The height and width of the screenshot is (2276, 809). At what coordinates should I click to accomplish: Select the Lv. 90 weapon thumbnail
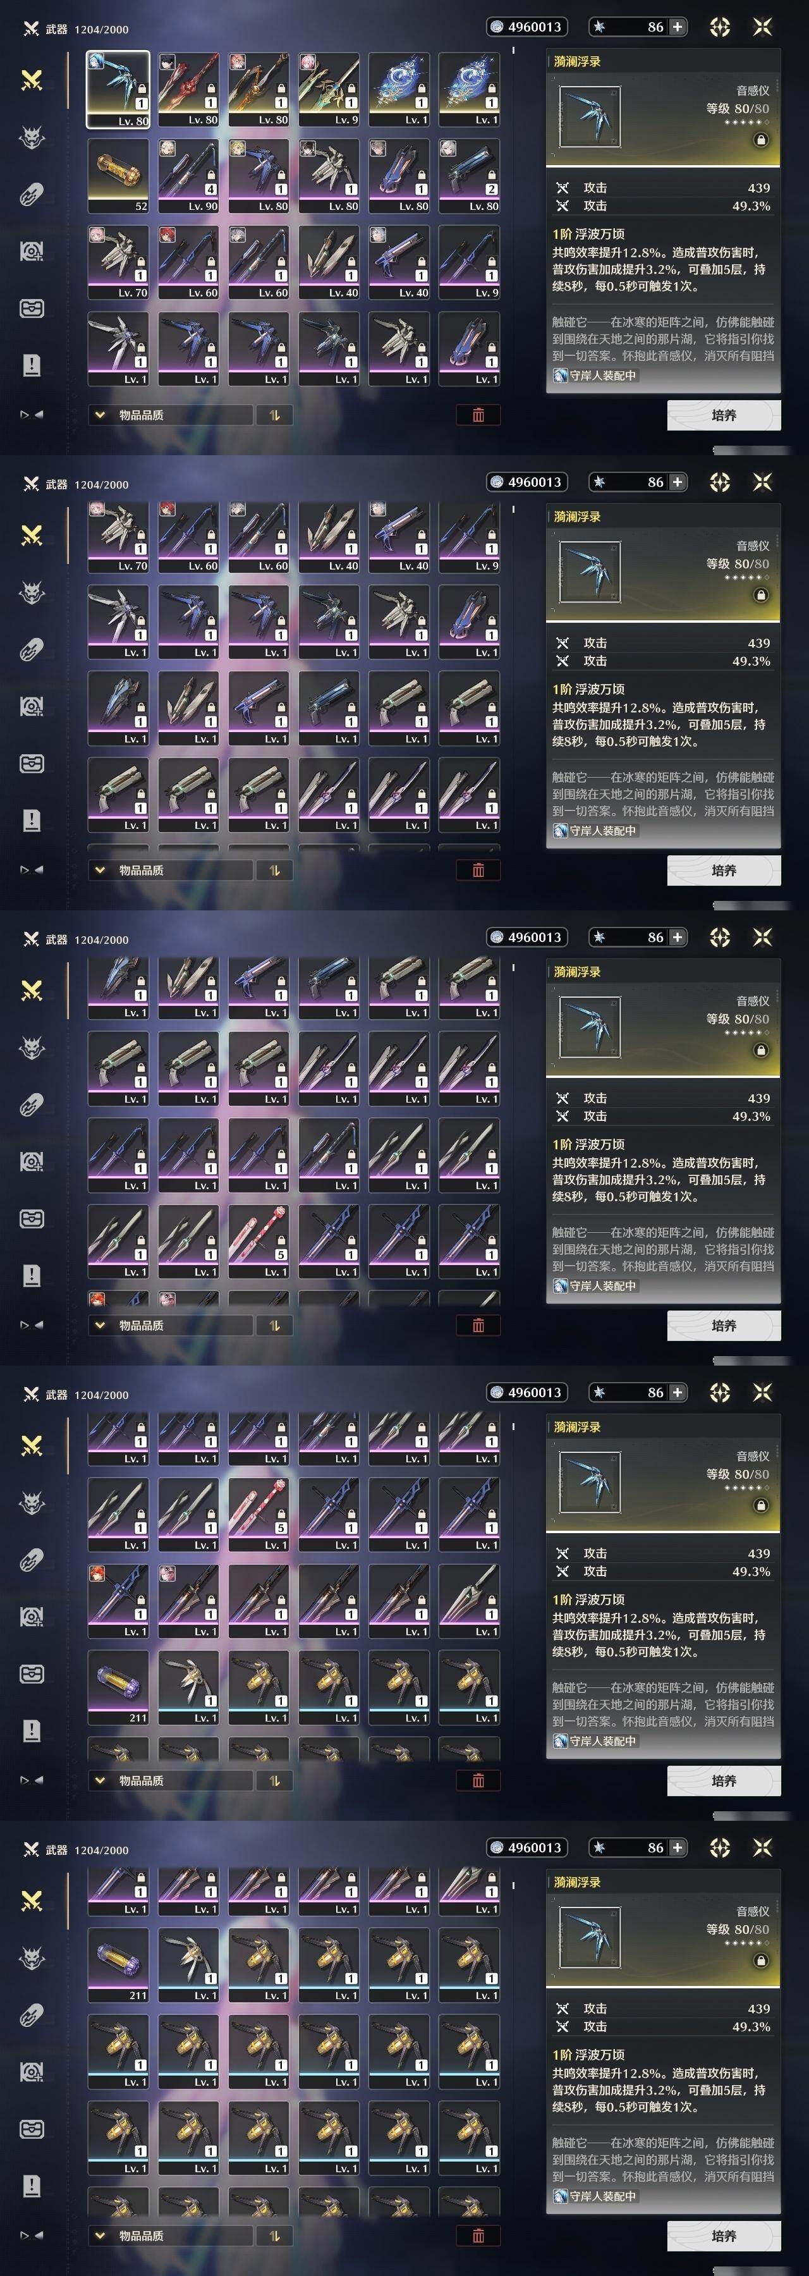pos(188,175)
